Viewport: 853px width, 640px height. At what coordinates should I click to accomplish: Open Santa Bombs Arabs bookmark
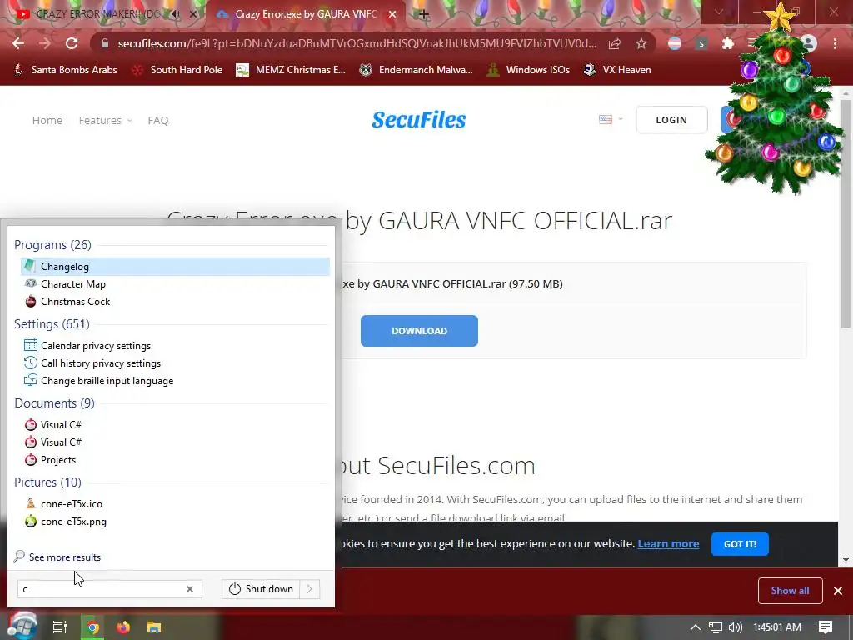(65, 70)
